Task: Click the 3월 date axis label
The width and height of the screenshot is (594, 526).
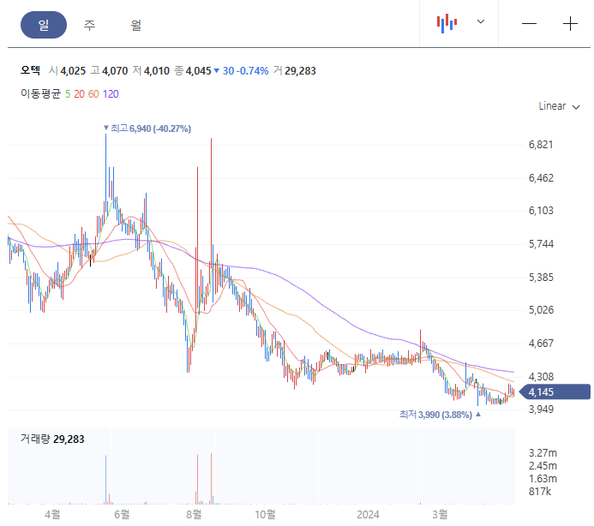Action: 440,514
